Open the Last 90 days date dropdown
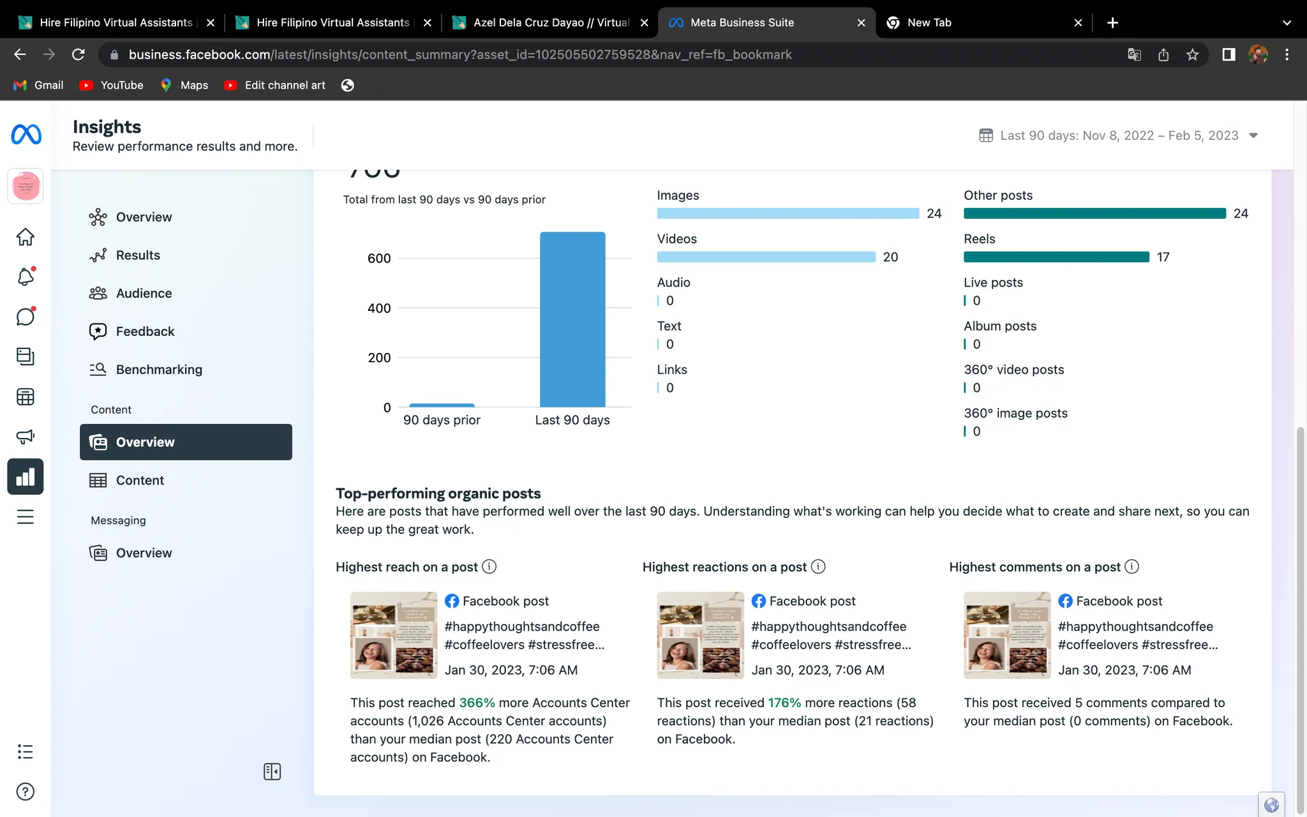Screen dimensions: 1307x817 (x=1118, y=135)
